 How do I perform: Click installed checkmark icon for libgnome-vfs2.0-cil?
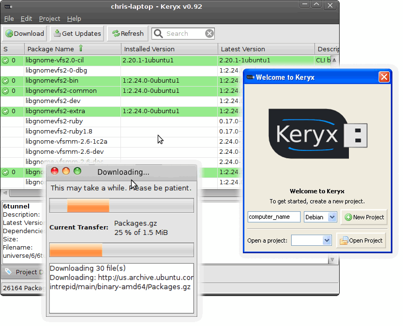coord(5,60)
